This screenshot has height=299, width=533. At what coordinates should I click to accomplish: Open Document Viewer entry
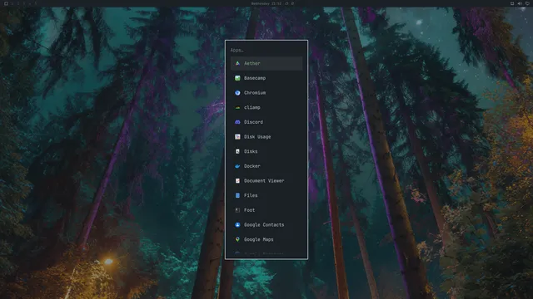(266, 181)
